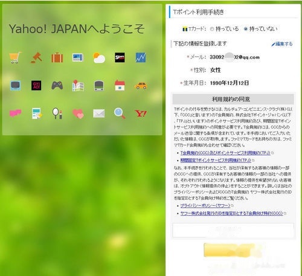Open the game controller icon
The image size is (302, 276).
(57, 85)
